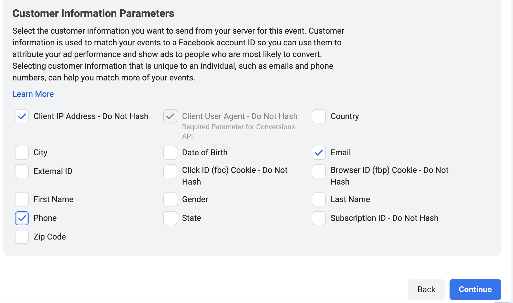The width and height of the screenshot is (513, 303).
Task: Tick the First Name checkbox
Action: (x=22, y=199)
